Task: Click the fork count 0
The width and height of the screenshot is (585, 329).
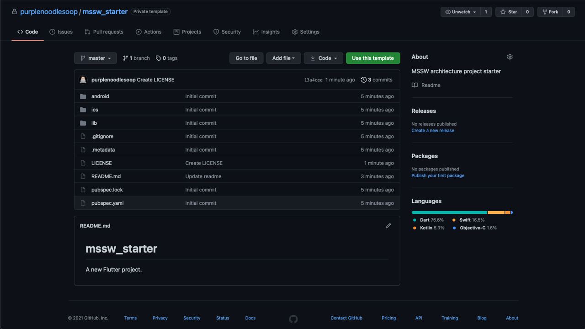Action: point(569,12)
